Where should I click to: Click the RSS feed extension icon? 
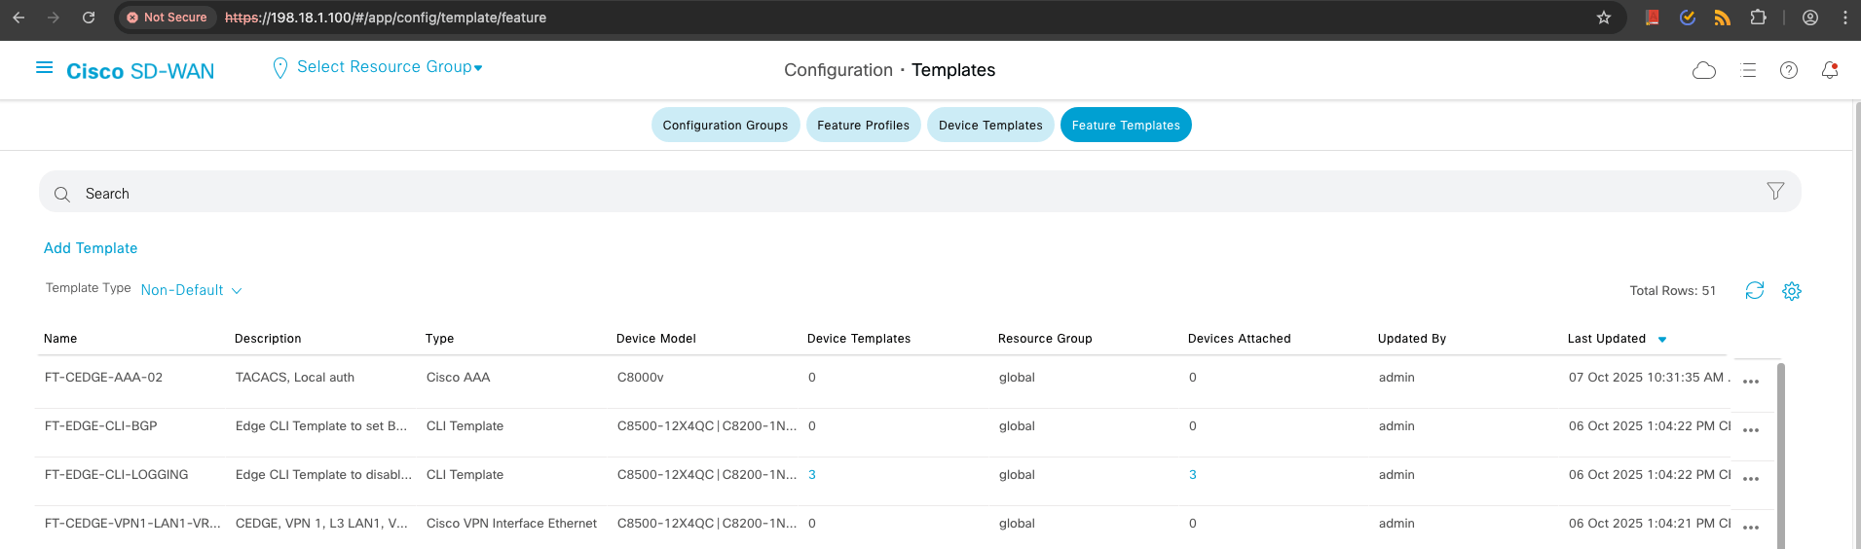[x=1723, y=18]
